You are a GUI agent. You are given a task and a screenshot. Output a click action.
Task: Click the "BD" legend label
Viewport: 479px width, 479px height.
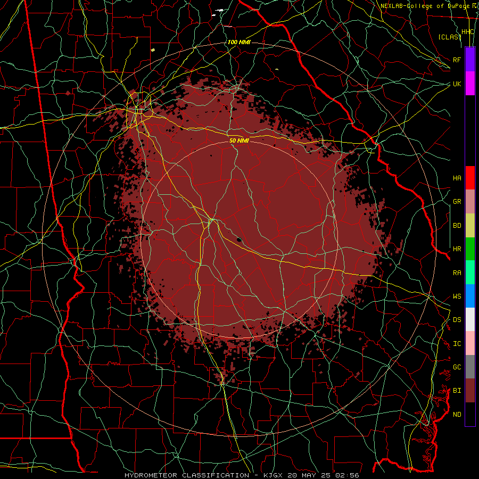tap(457, 226)
